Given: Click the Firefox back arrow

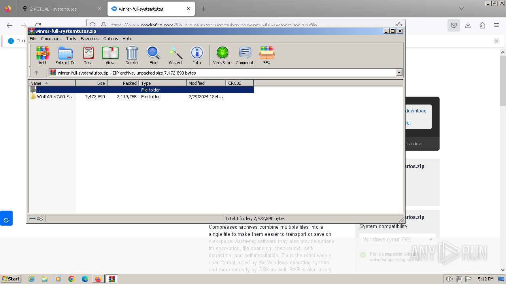Looking at the screenshot, I should tap(9, 25).
